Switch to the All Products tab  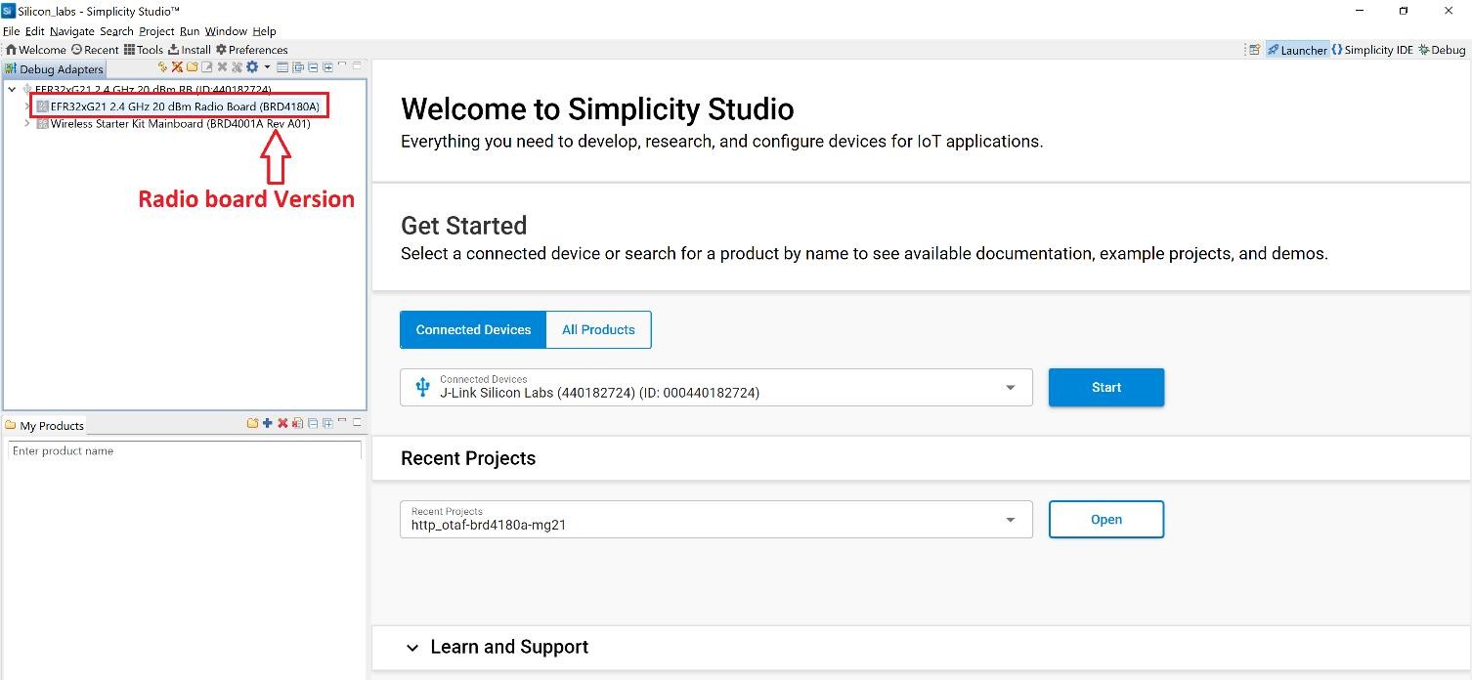point(598,330)
